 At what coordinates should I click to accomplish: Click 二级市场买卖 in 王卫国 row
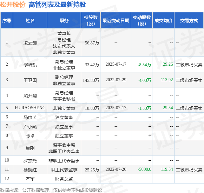point(189,80)
